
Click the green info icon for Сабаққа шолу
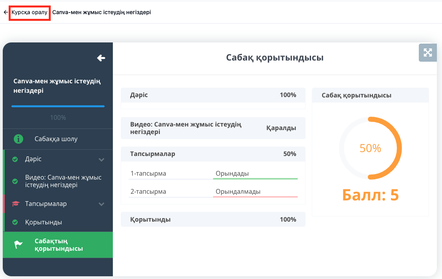18,139
